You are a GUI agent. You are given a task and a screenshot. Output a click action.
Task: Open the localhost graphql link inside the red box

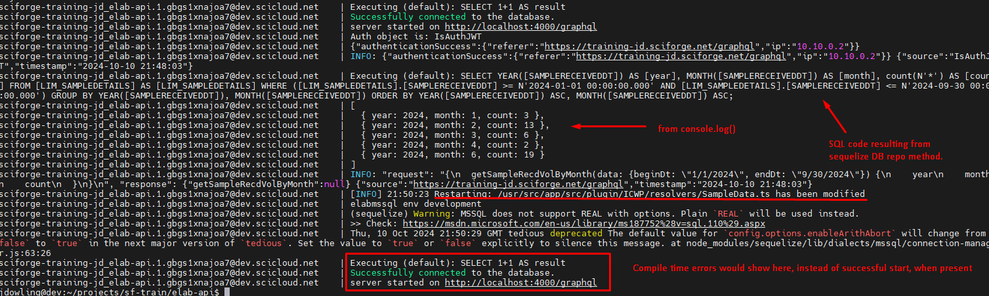pyautogui.click(x=520, y=282)
